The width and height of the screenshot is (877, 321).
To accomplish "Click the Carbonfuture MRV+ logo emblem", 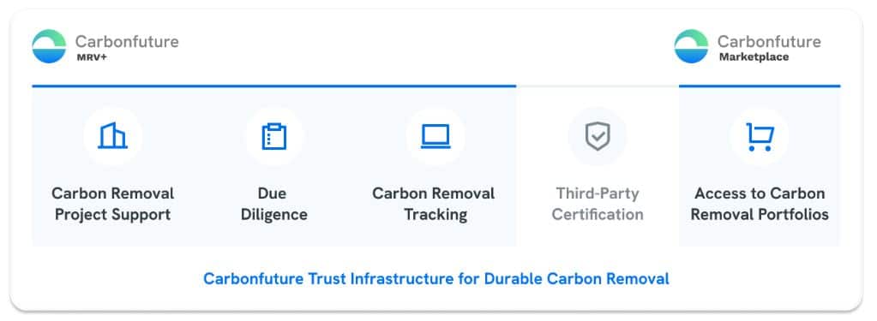I will click(49, 46).
